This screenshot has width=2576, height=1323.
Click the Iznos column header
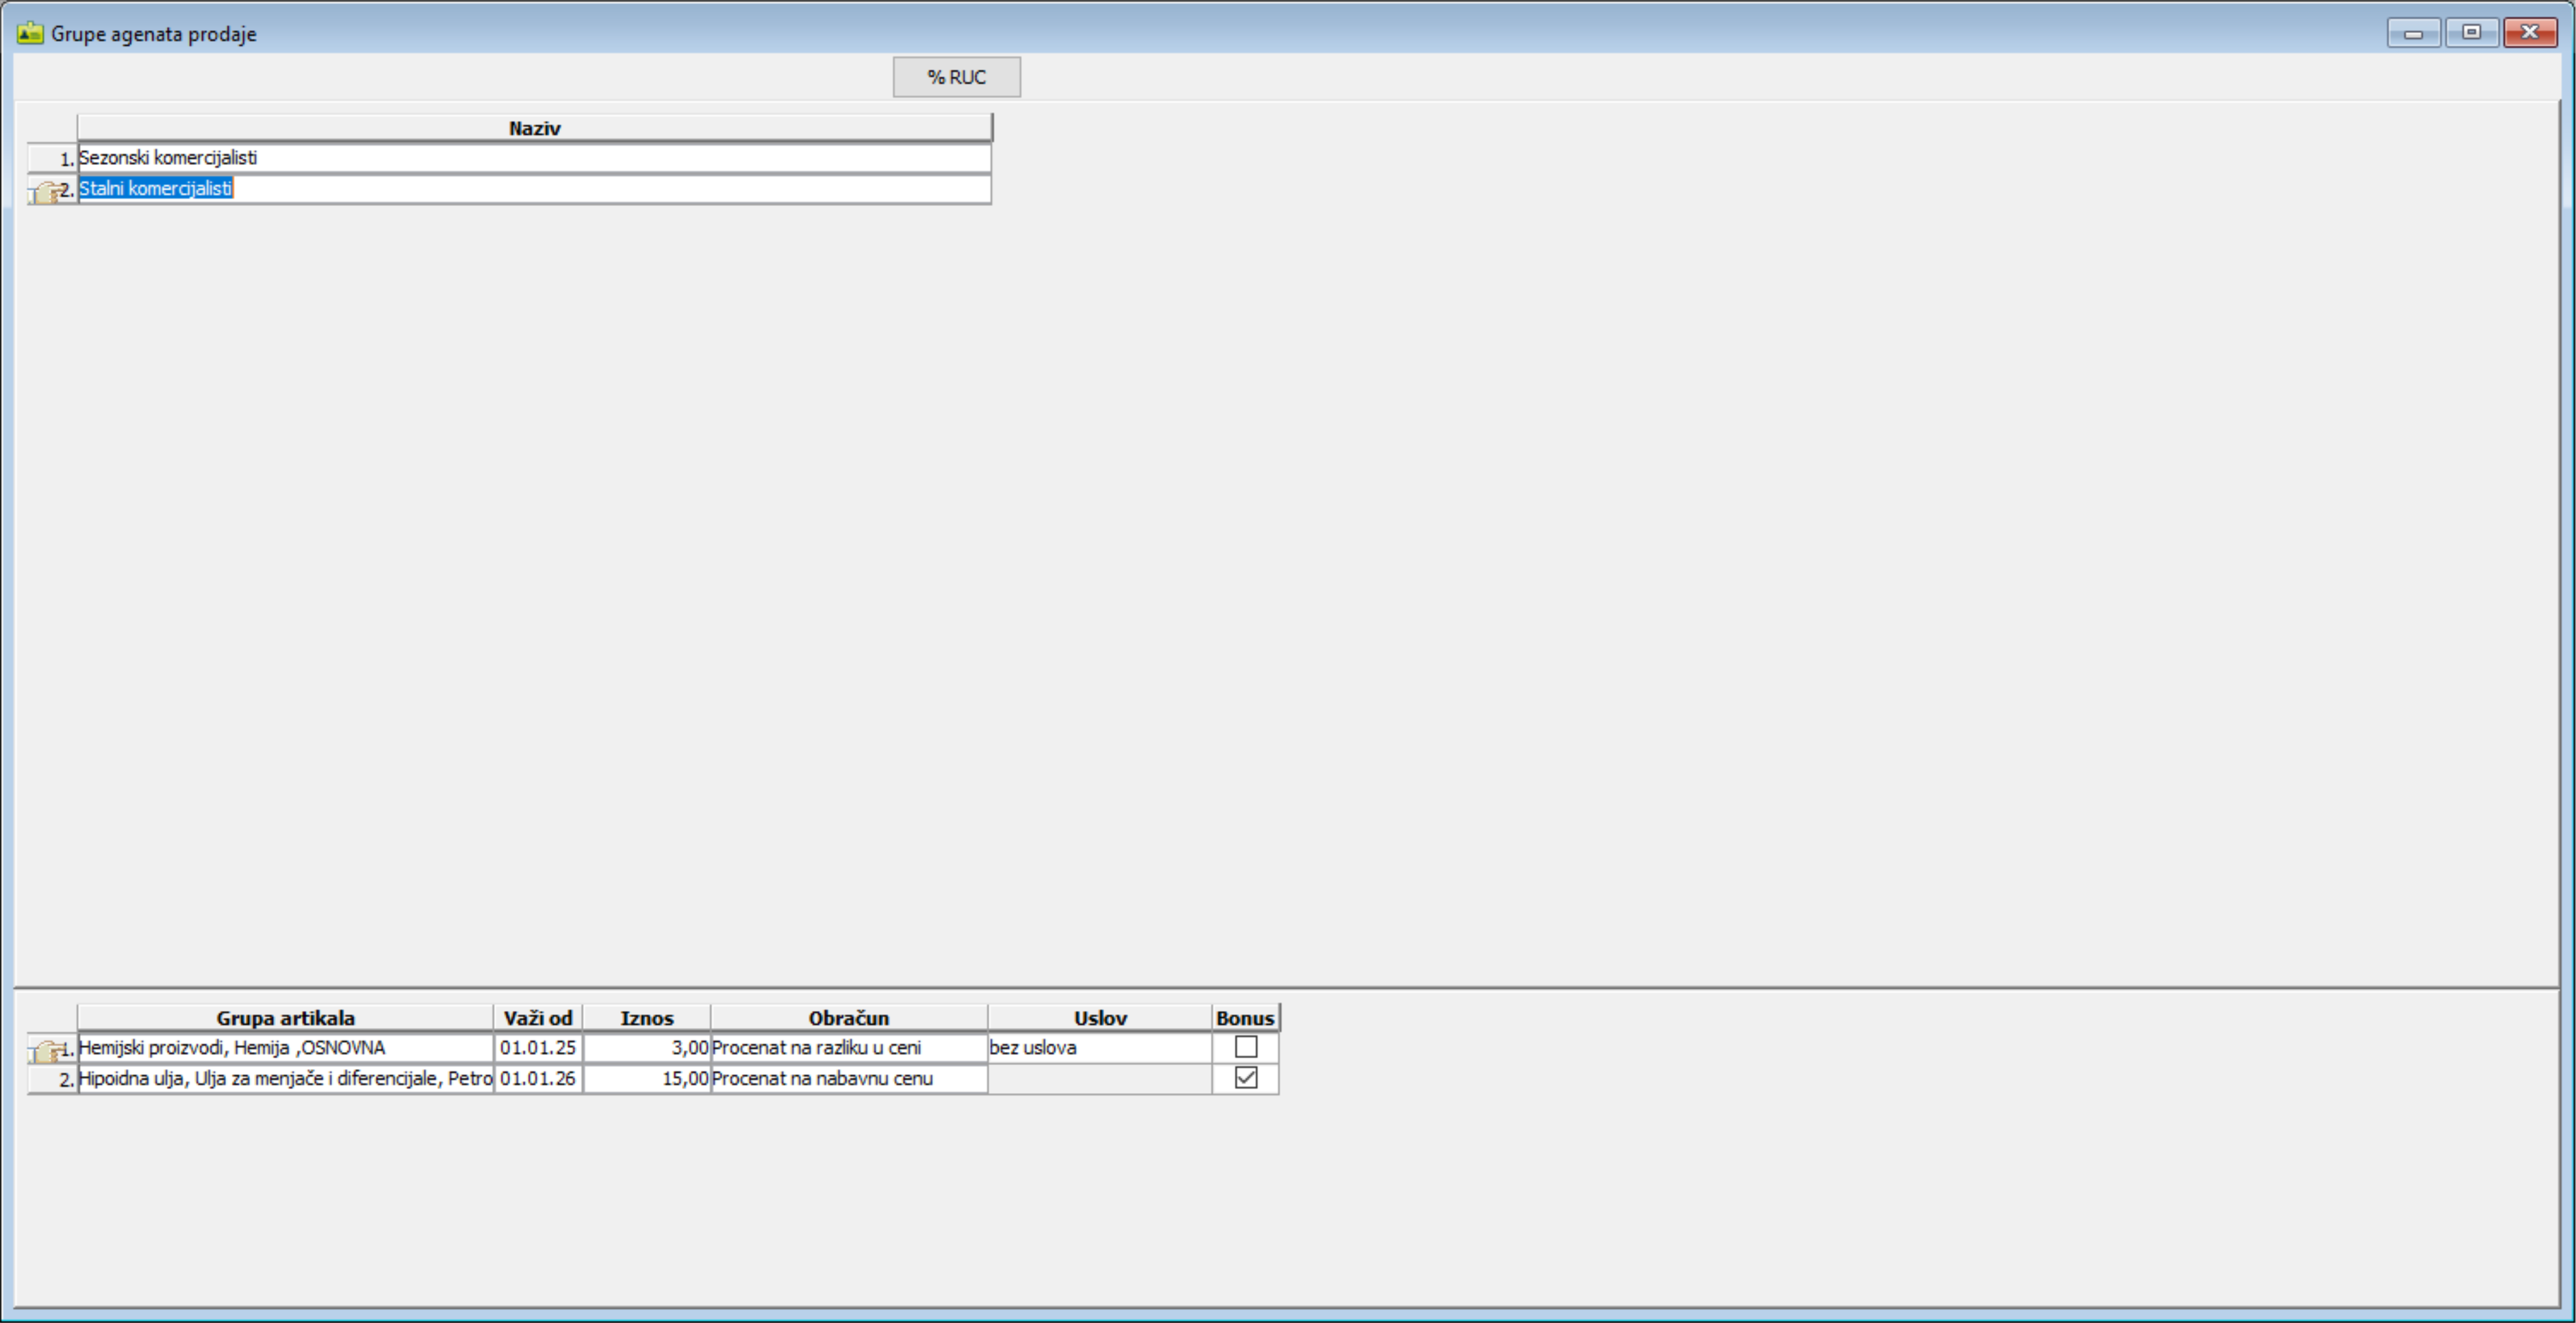[x=646, y=1018]
